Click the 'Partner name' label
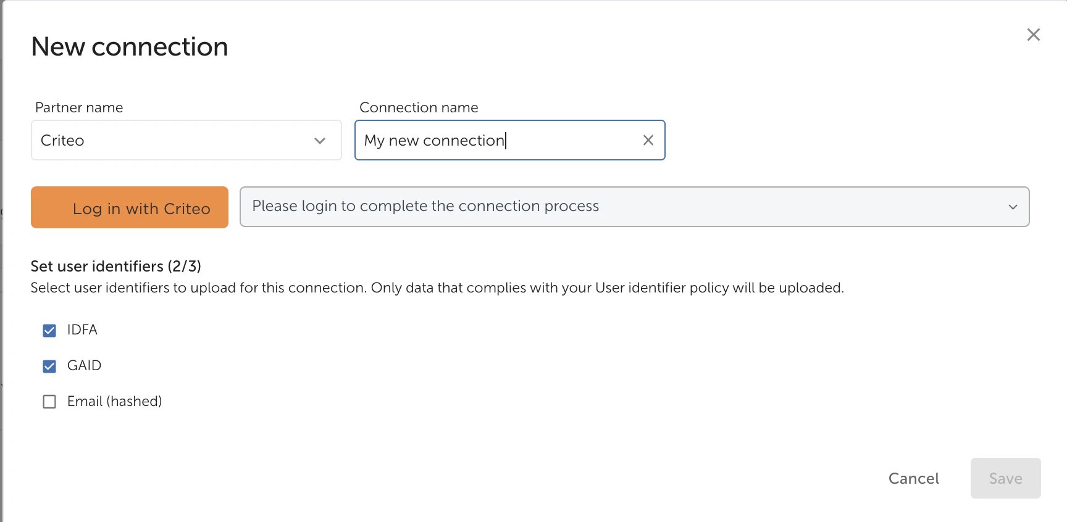The width and height of the screenshot is (1067, 522). click(79, 107)
